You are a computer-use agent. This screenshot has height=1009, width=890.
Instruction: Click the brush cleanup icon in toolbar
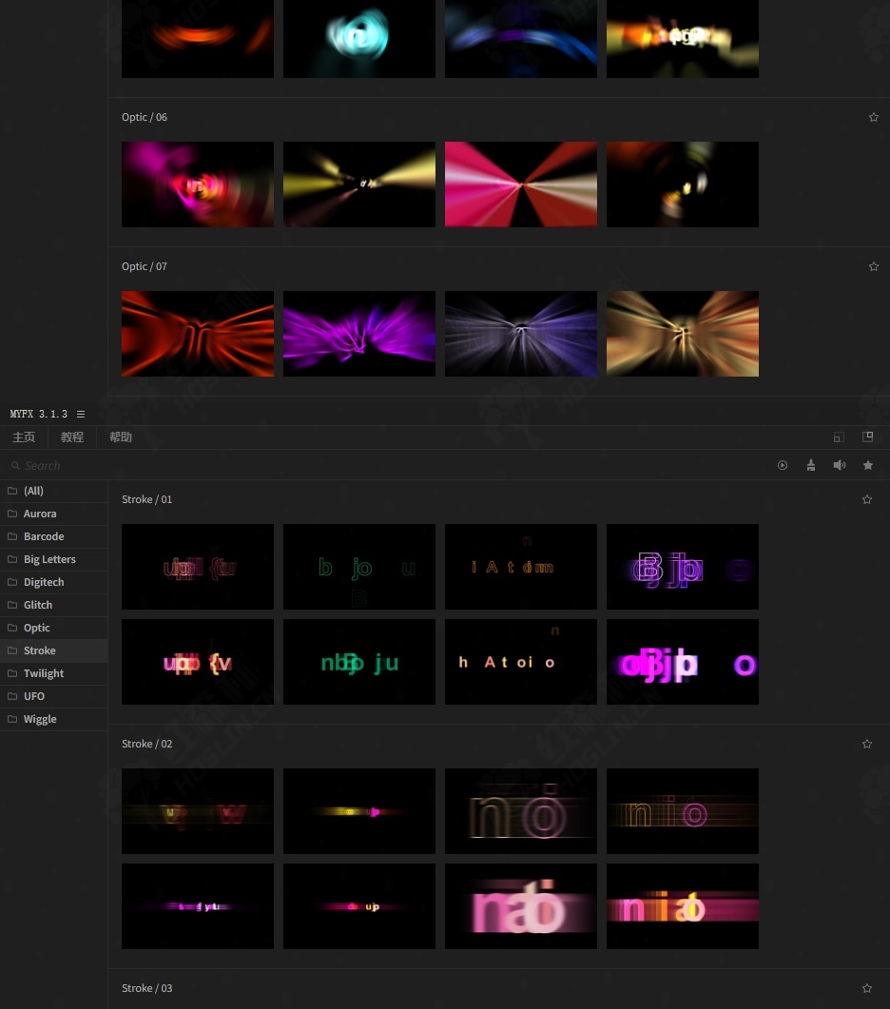tap(810, 465)
